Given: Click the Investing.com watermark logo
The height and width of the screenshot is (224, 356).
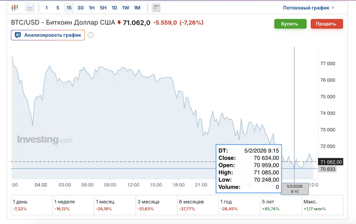Looking at the screenshot, I should (44, 140).
